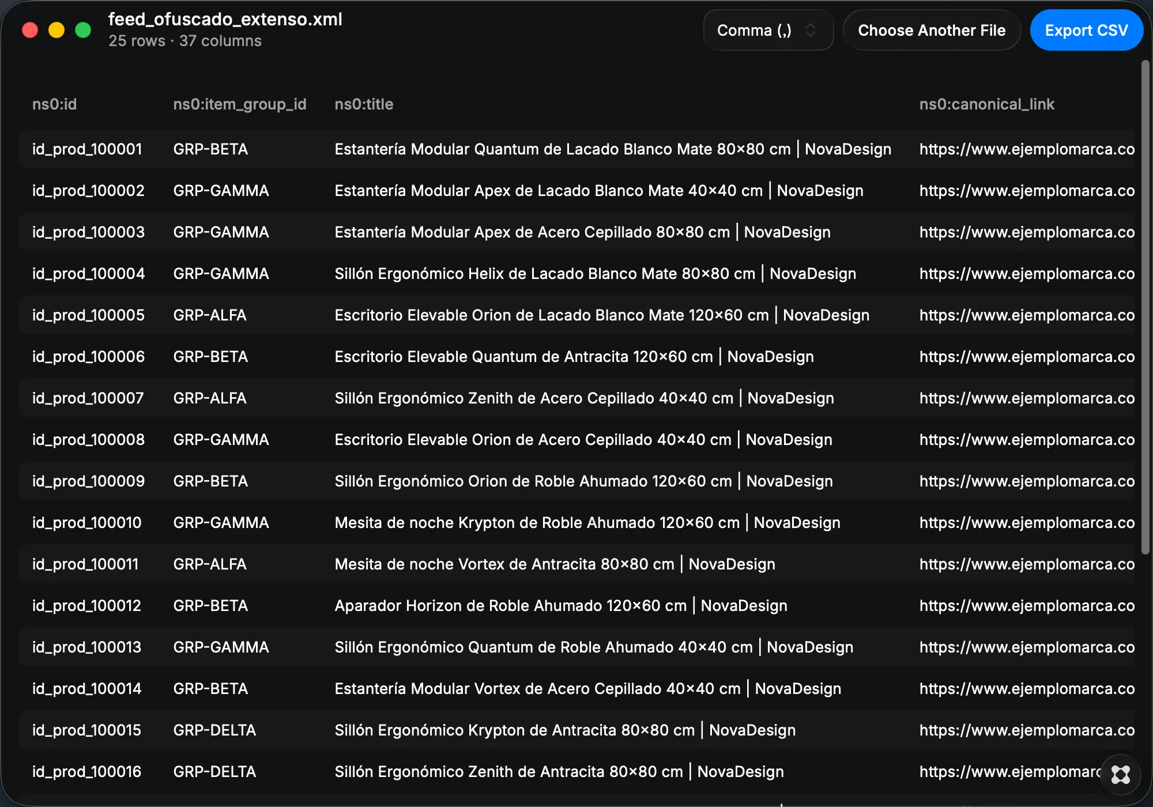This screenshot has width=1153, height=807.
Task: Click the vertical scrollbar of the table
Action: click(1145, 307)
